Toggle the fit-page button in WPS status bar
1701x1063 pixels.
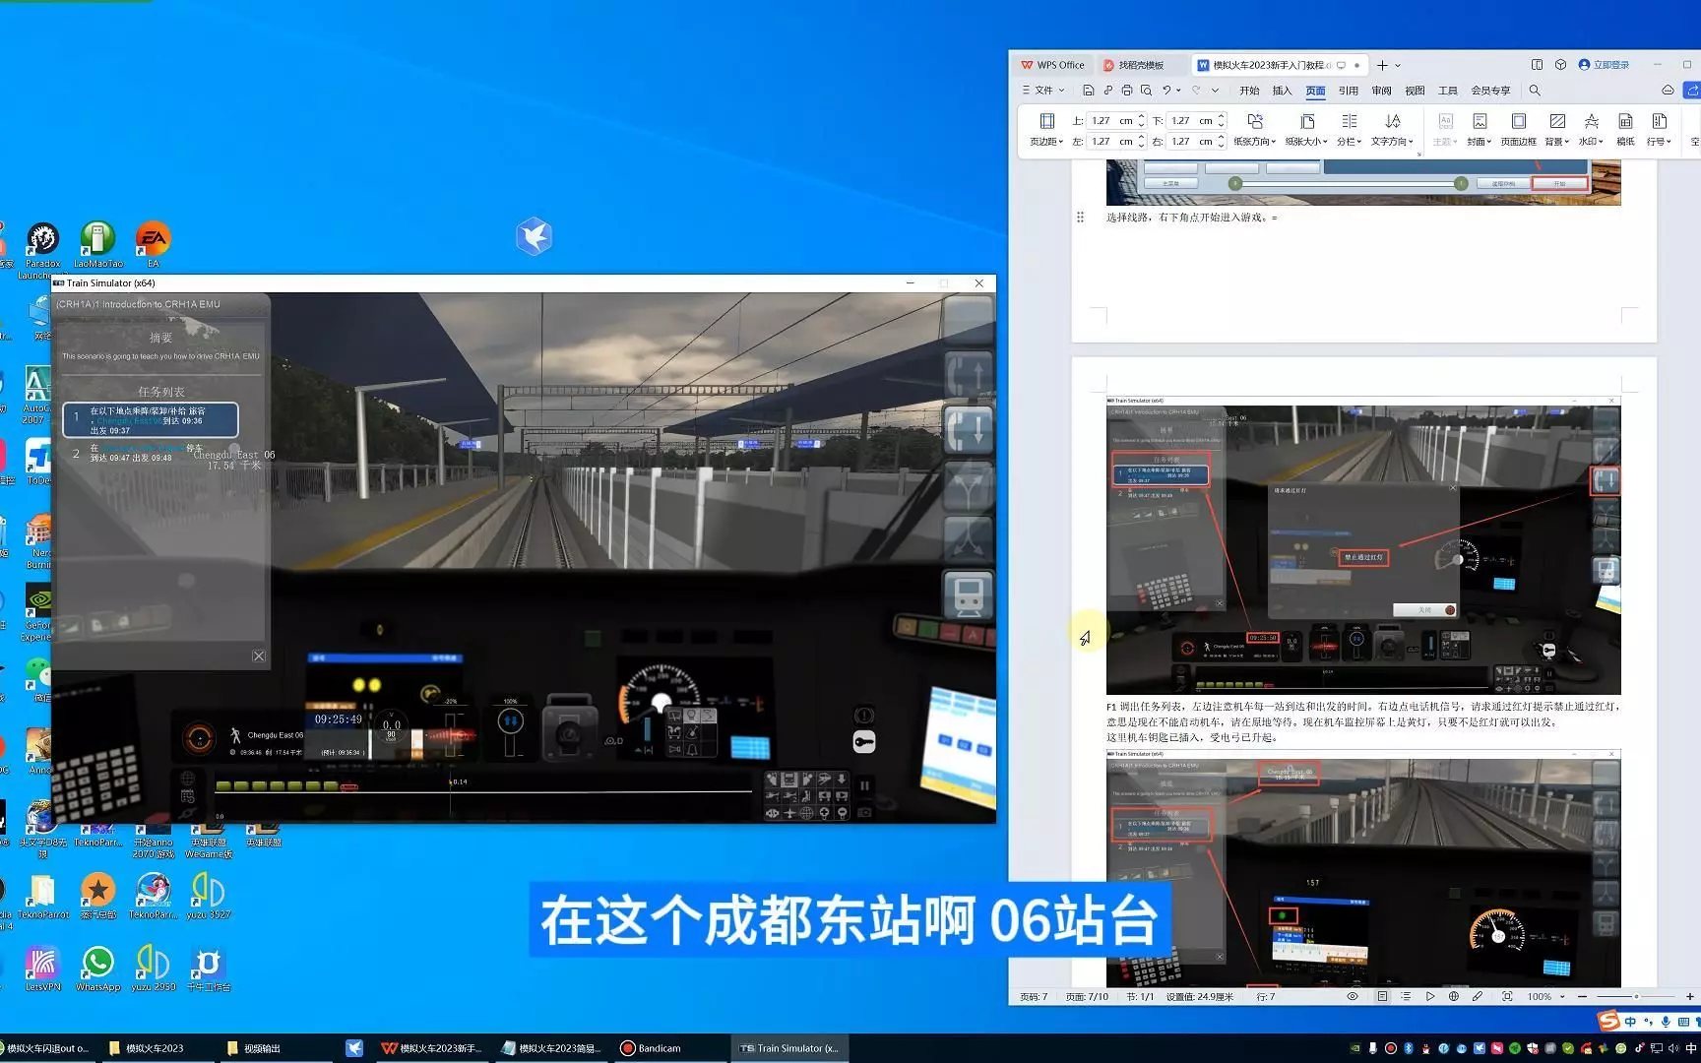[1507, 997]
